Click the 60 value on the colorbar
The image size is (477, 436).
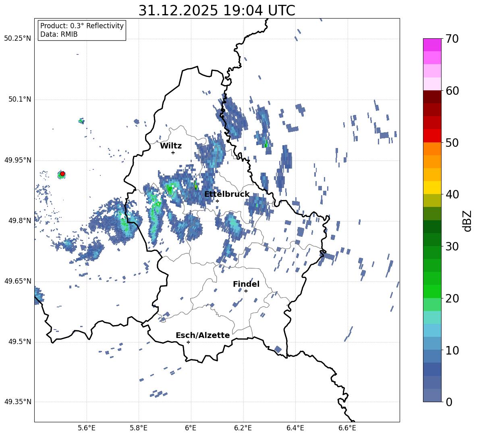click(452, 91)
